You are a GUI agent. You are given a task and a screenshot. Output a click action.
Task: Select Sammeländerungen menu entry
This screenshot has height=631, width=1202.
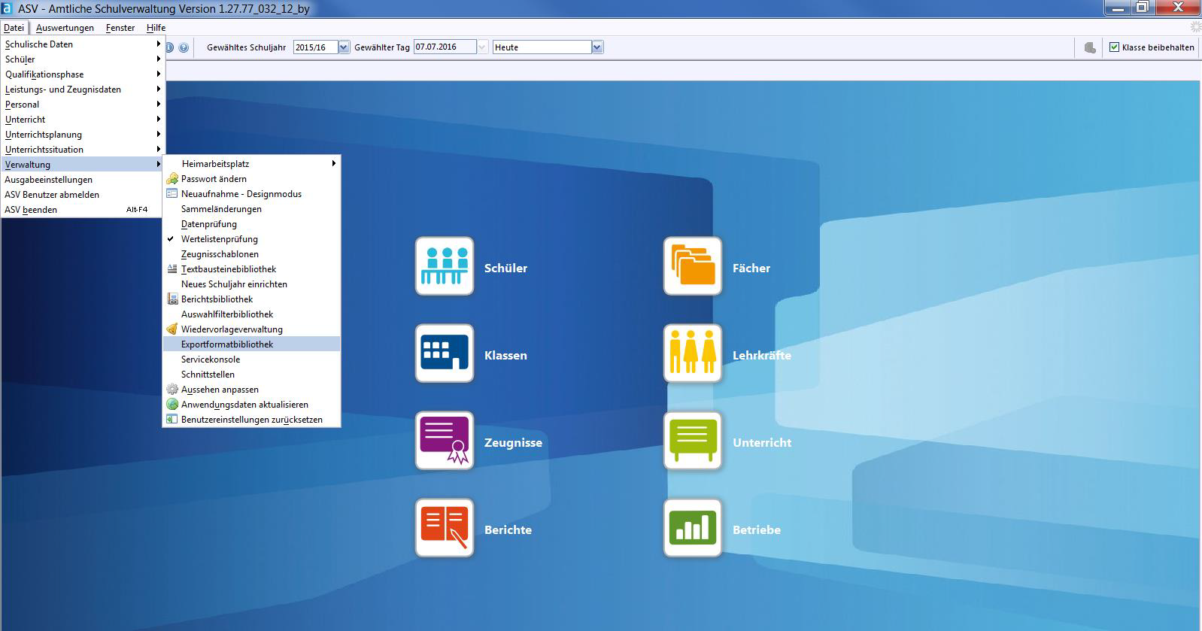point(251,209)
